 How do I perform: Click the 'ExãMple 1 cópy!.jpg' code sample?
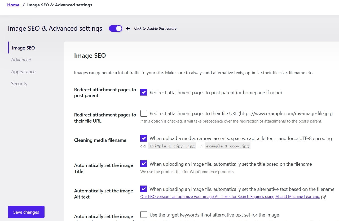[172, 146]
